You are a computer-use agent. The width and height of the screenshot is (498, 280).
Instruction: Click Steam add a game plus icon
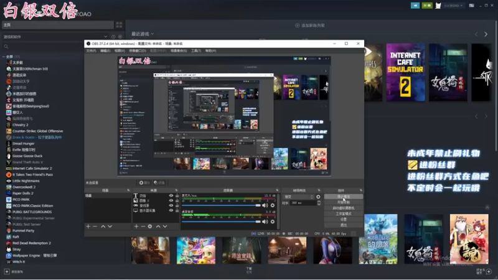(7, 272)
